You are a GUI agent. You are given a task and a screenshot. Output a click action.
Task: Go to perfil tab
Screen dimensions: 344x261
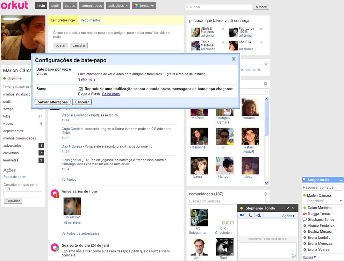pyautogui.click(x=55, y=6)
